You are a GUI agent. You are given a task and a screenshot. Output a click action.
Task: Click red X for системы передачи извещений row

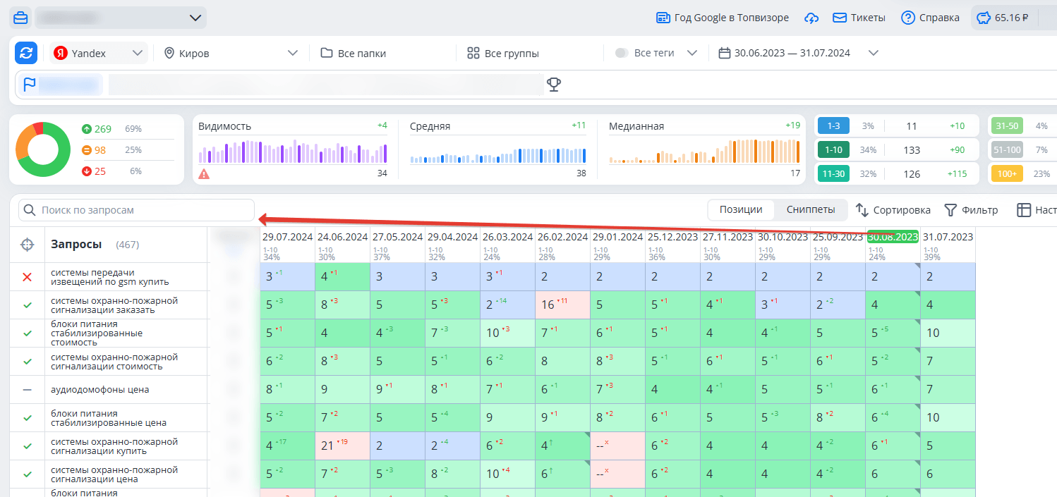[x=28, y=277]
